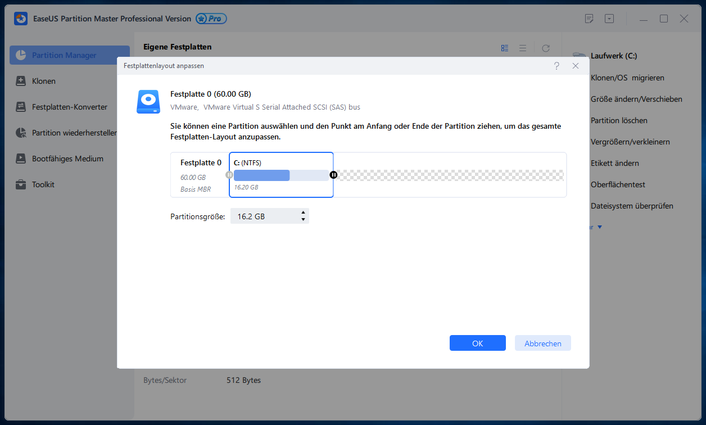Click the help question mark in dialog
Image resolution: width=706 pixels, height=425 pixels.
click(556, 66)
